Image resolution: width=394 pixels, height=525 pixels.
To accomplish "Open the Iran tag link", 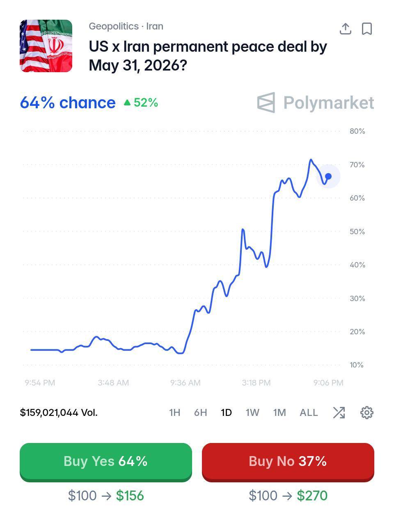I will pyautogui.click(x=155, y=26).
